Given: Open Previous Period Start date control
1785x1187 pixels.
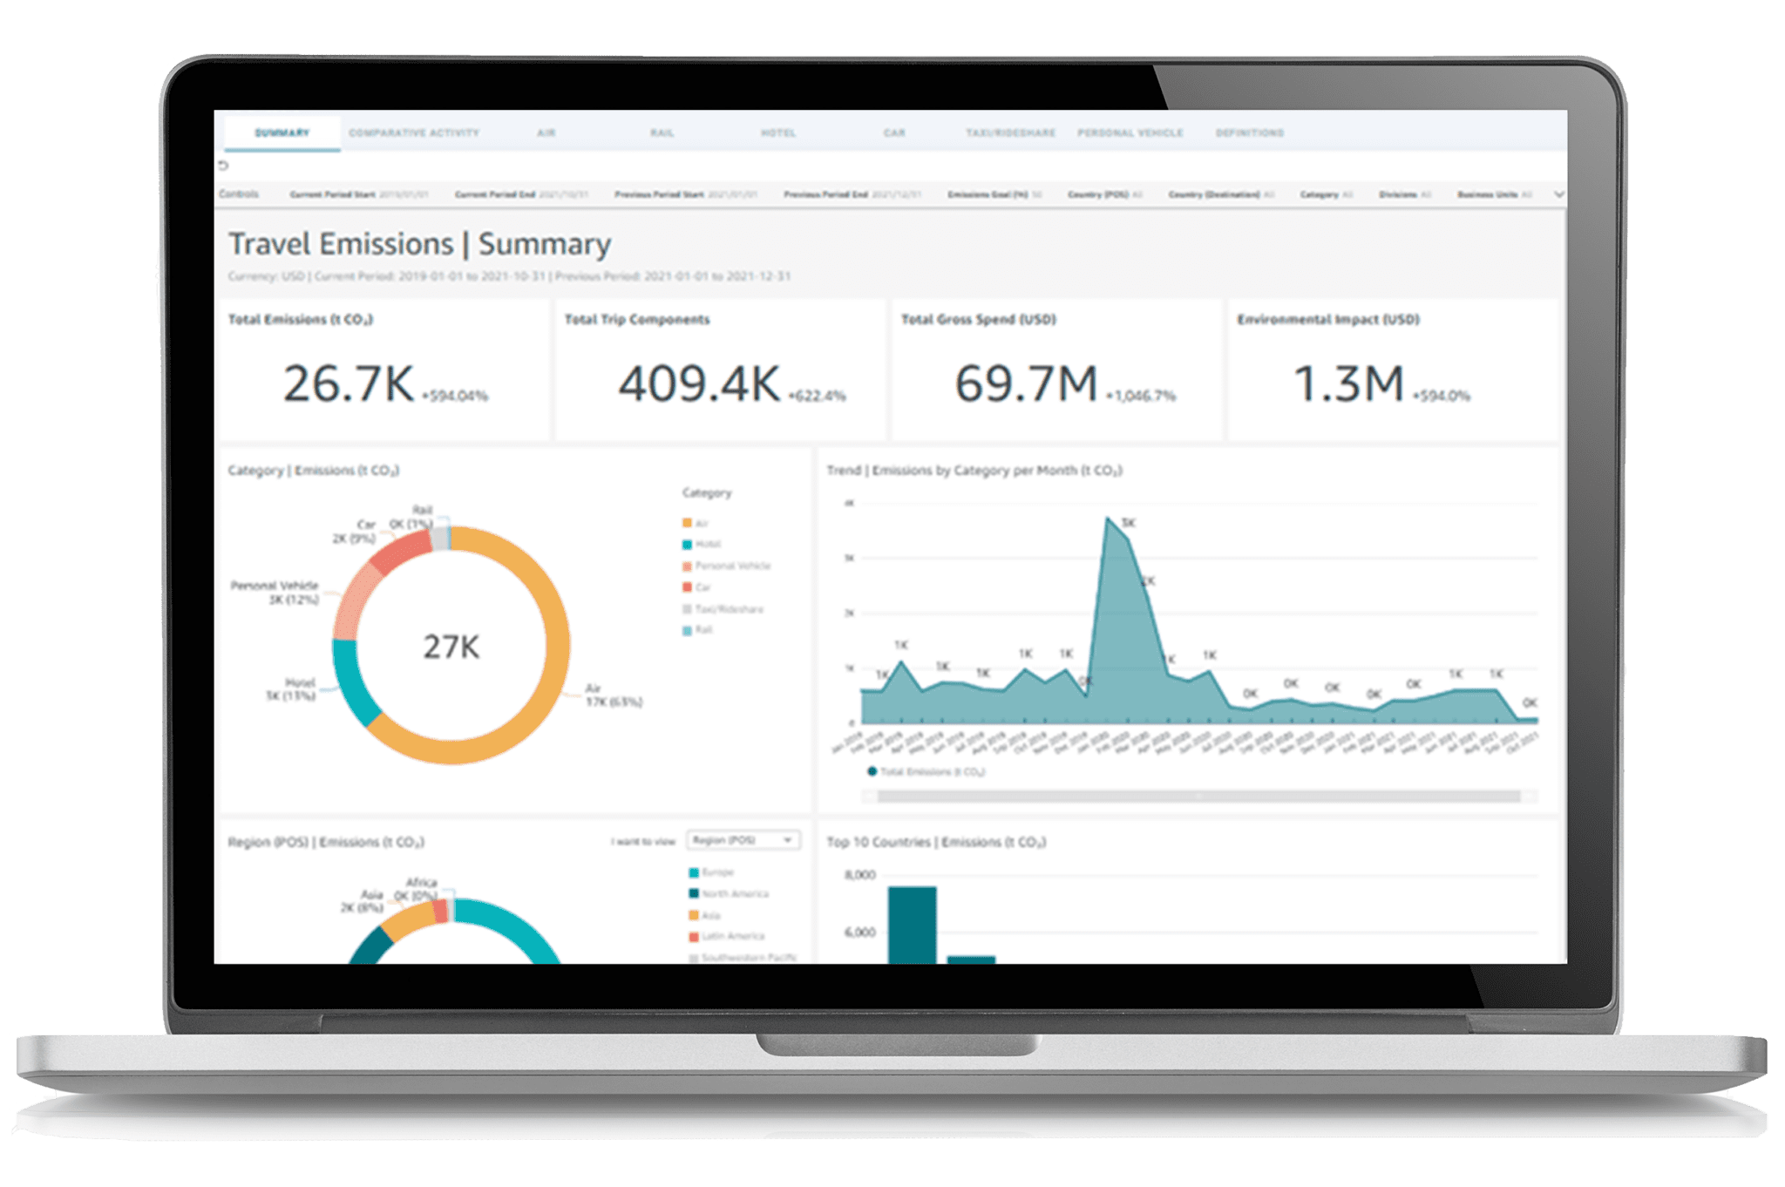Looking at the screenshot, I should tap(685, 194).
